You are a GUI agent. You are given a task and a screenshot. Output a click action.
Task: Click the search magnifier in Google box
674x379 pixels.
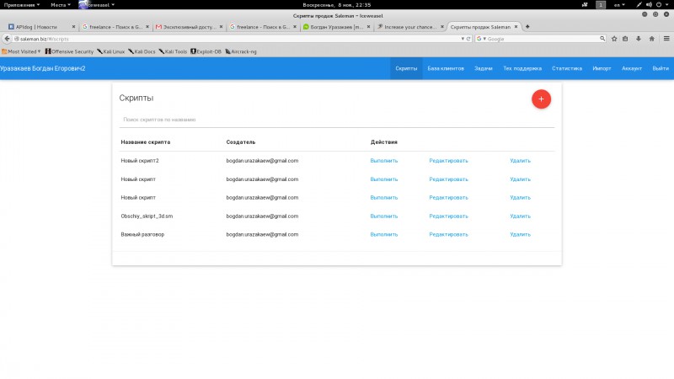pos(602,39)
